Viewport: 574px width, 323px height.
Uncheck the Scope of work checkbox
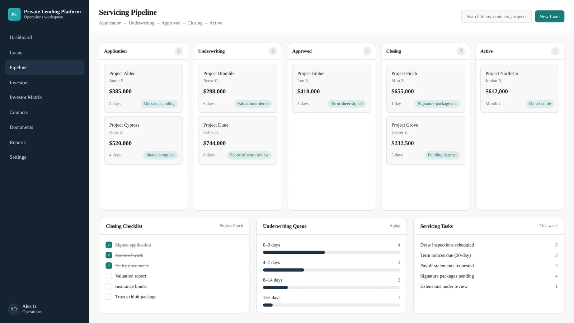[x=109, y=255]
